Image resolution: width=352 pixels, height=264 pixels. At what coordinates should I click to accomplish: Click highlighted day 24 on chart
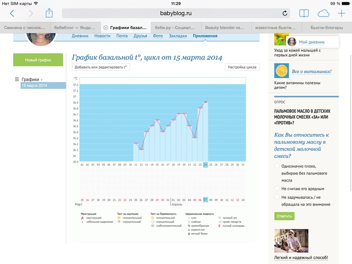coord(205,165)
